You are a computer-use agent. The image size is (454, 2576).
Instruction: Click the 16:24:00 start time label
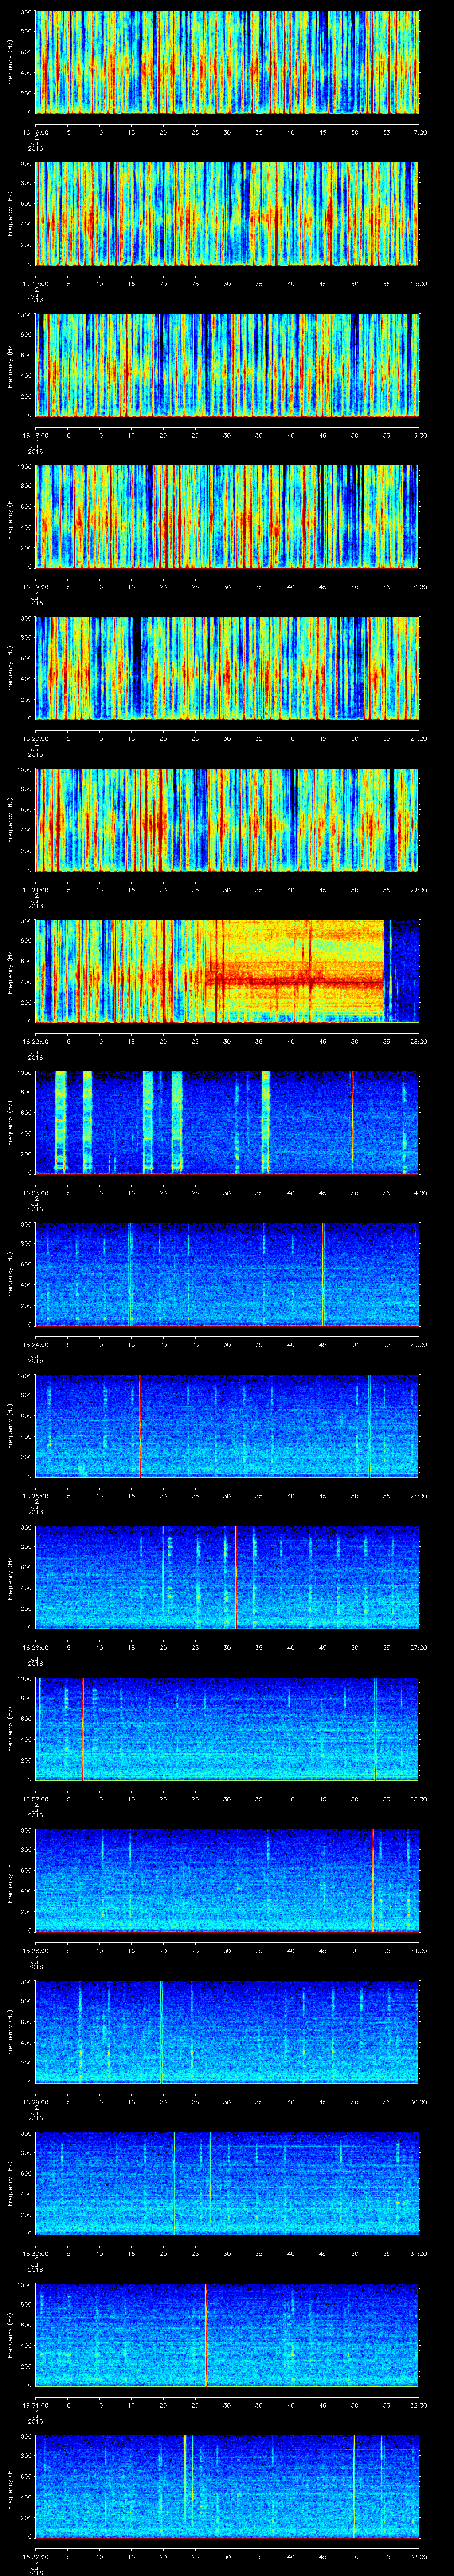[x=35, y=1344]
